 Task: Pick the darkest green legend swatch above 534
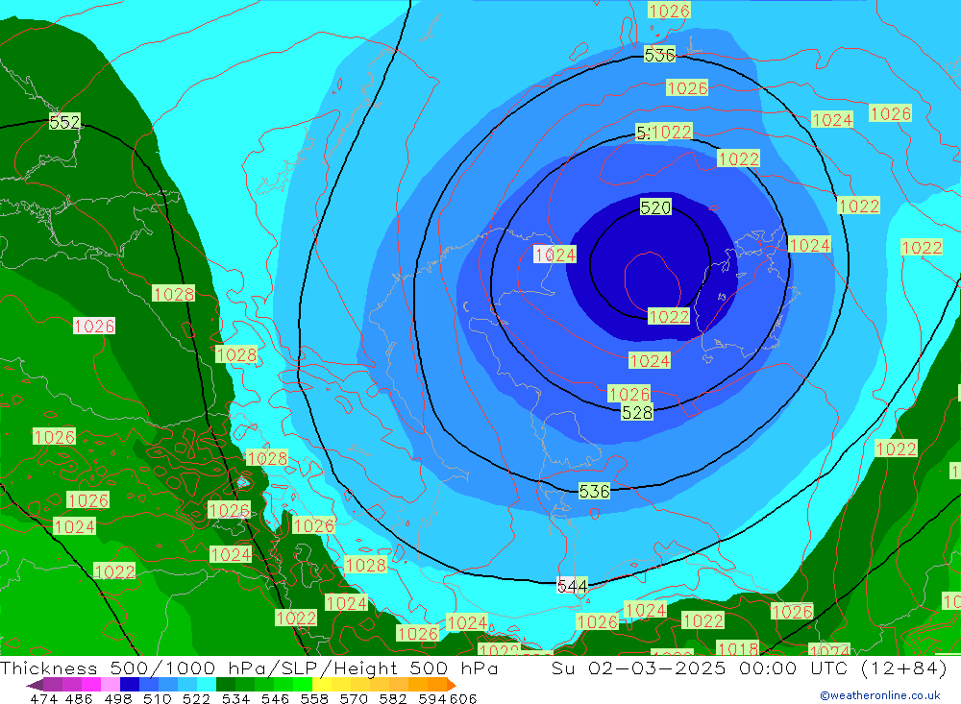point(226,685)
